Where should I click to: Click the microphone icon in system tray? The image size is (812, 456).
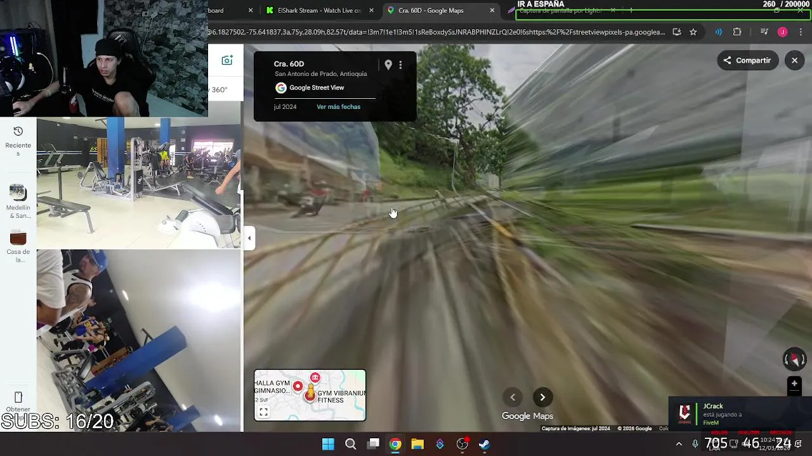tap(695, 444)
